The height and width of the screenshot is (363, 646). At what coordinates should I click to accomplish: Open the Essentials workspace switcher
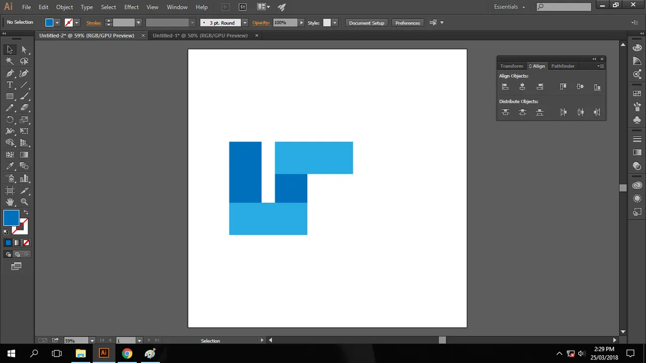click(509, 7)
